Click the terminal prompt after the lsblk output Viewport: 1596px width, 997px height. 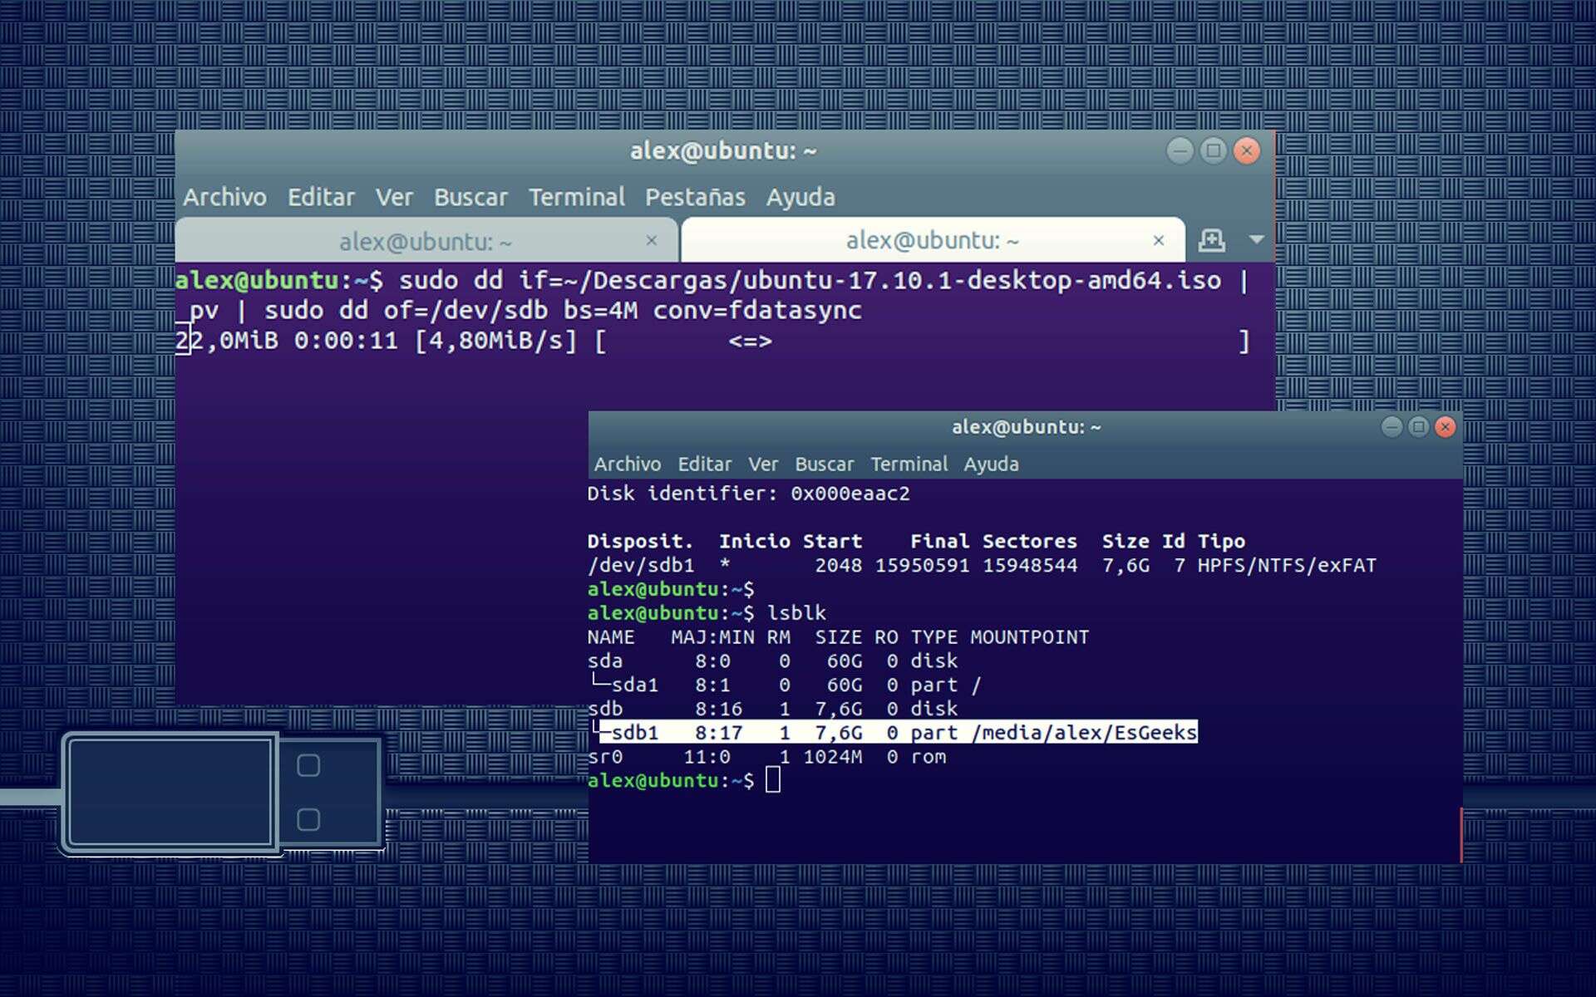click(x=773, y=779)
